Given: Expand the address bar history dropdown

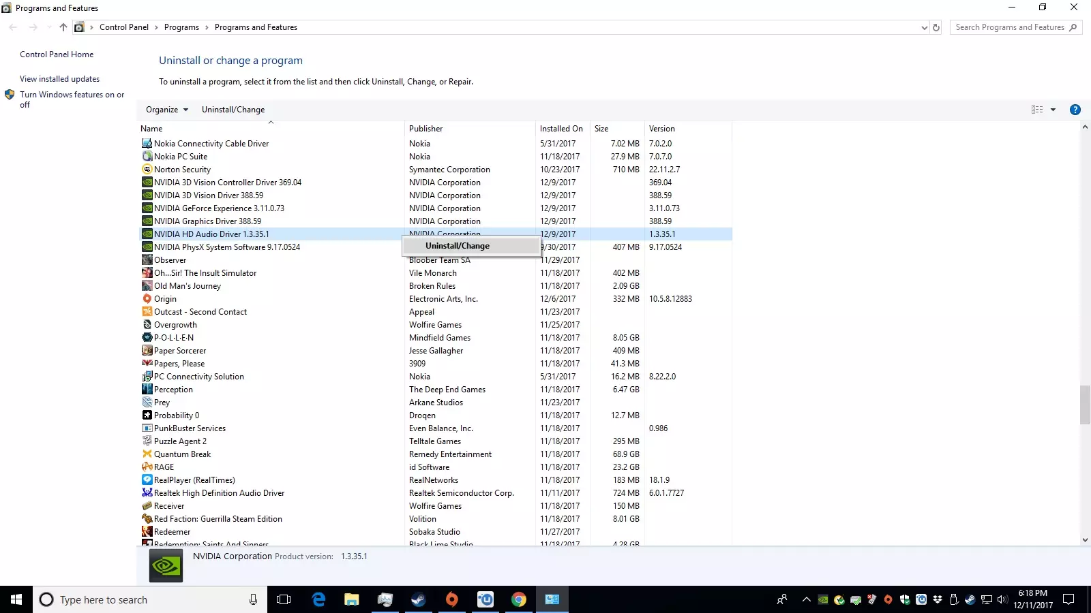Looking at the screenshot, I should (x=924, y=28).
